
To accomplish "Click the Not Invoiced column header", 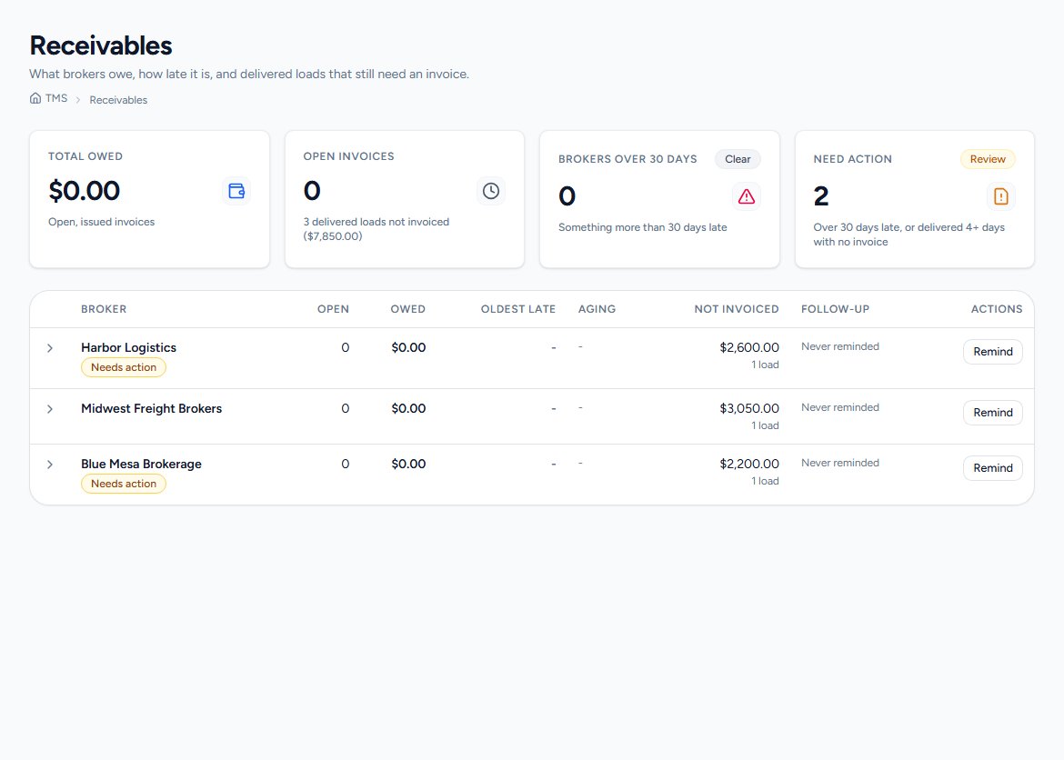I will click(737, 309).
